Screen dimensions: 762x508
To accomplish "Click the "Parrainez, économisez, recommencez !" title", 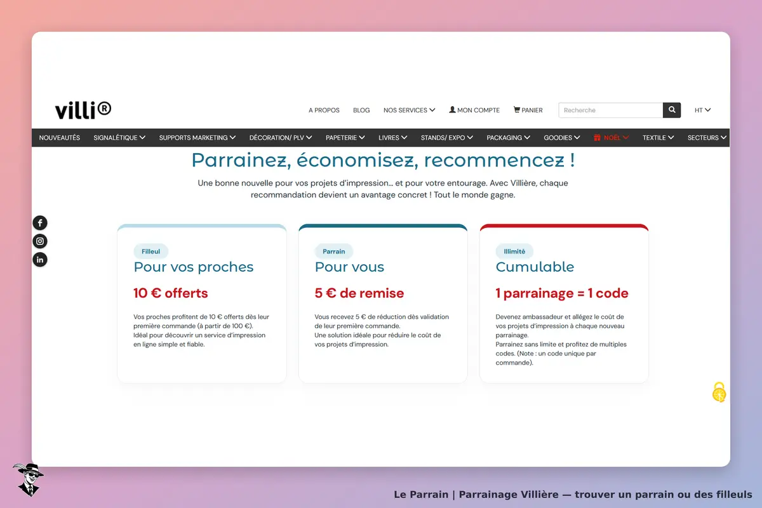I will tap(383, 159).
